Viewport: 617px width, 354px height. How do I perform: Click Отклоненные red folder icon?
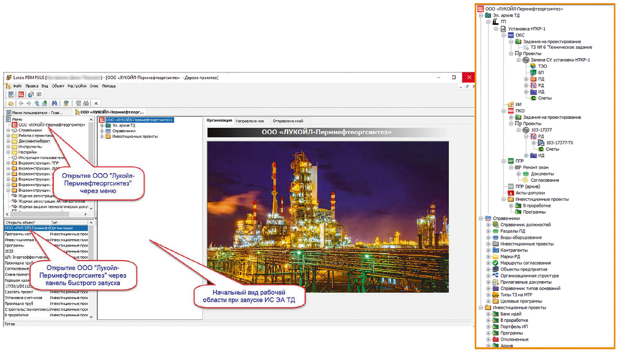click(x=496, y=340)
